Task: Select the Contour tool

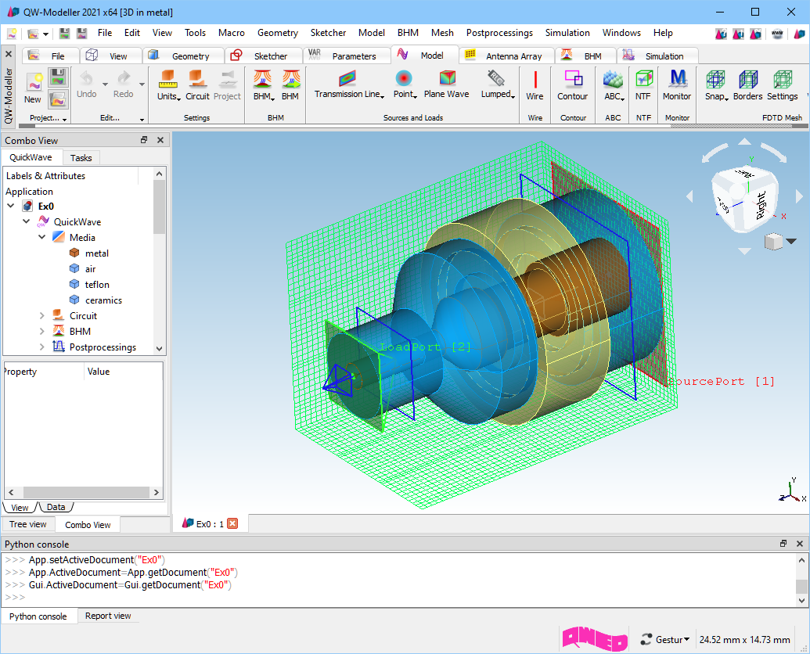Action: [572, 86]
